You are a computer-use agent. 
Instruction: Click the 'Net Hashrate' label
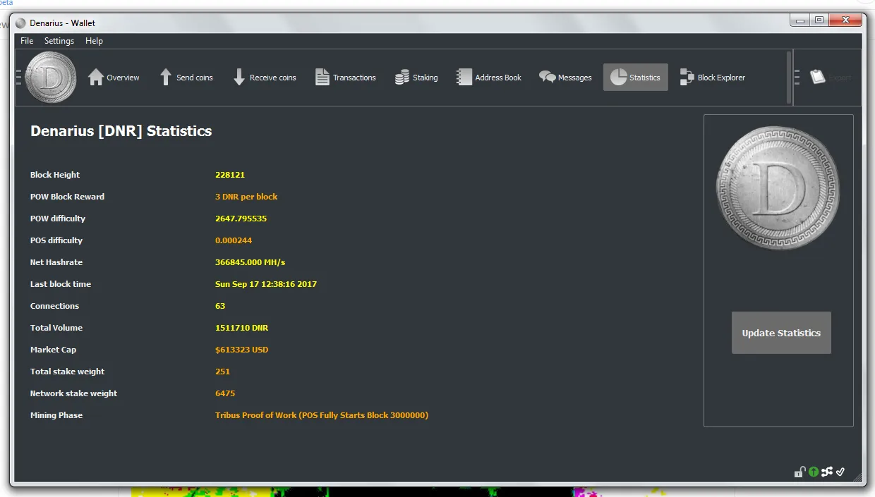(56, 262)
